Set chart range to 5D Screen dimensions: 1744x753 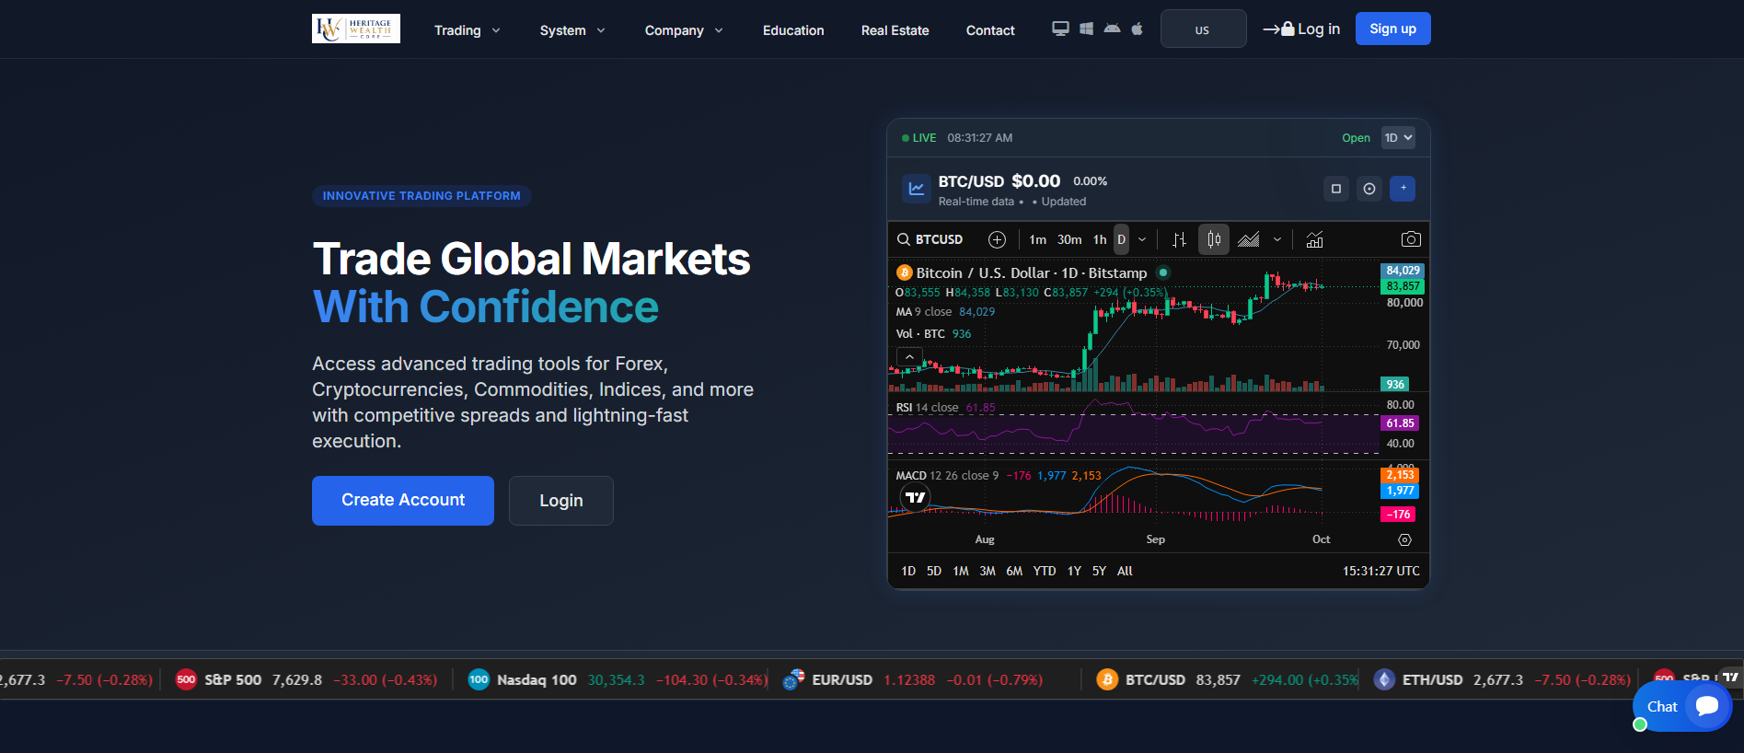pyautogui.click(x=933, y=571)
